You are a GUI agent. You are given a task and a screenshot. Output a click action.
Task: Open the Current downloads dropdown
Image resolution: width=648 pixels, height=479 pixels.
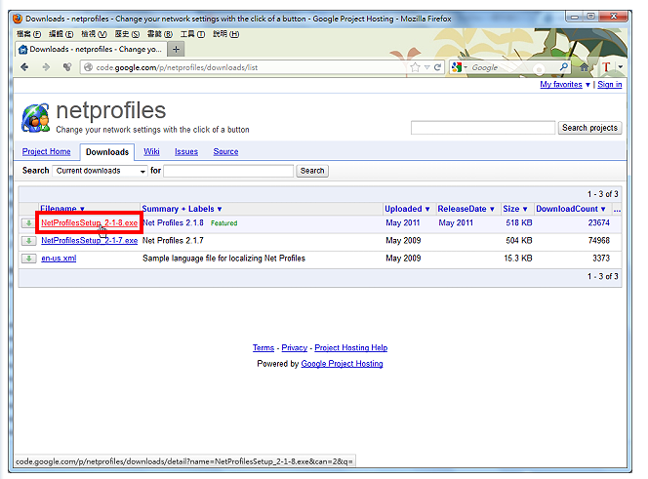point(100,171)
